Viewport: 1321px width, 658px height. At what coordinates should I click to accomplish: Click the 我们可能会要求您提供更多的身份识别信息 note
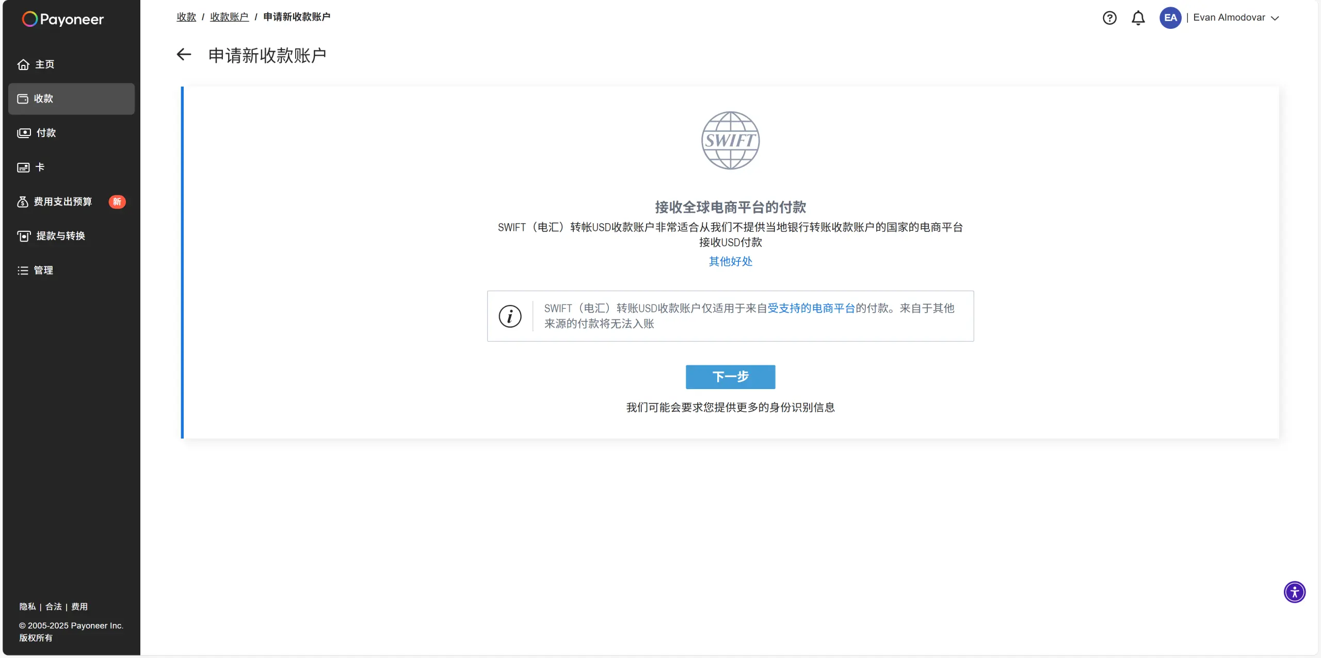pyautogui.click(x=730, y=408)
